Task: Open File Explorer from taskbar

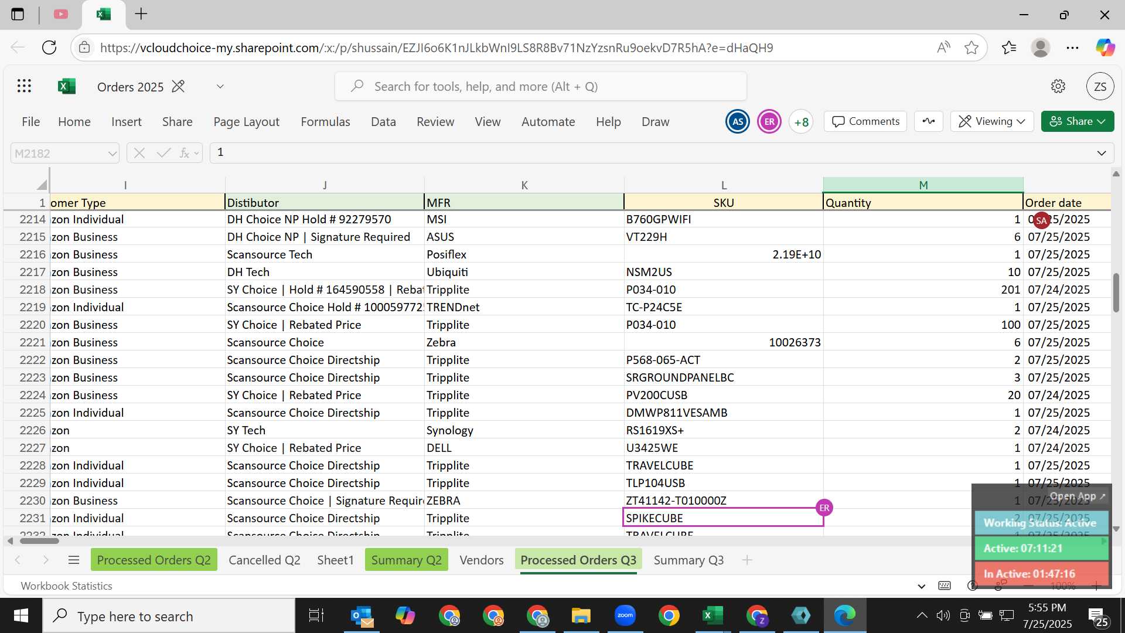Action: click(x=581, y=616)
